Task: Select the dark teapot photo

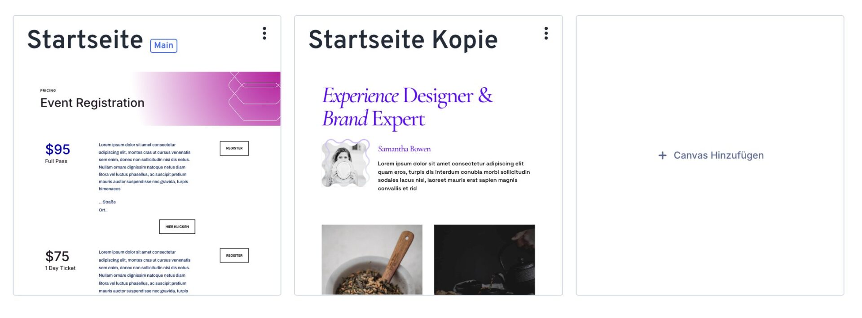Action: (484, 259)
